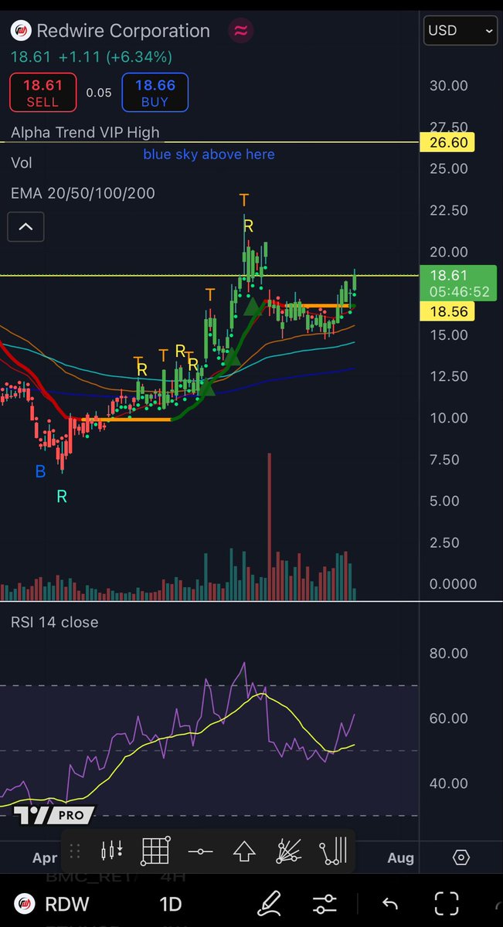Tap the blue BUY 18.66 button
The height and width of the screenshot is (927, 503).
click(156, 93)
